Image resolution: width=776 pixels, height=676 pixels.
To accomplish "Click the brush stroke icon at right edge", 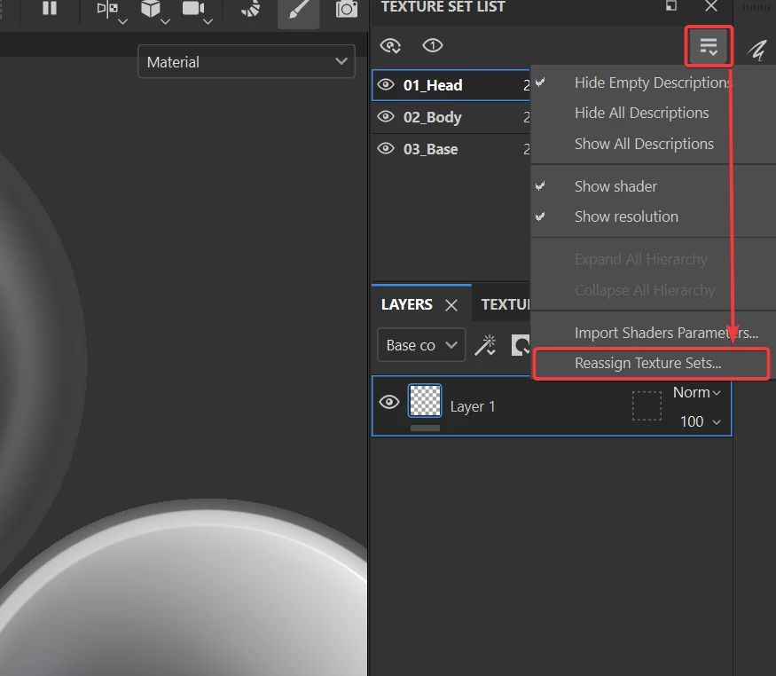I will 756,51.
